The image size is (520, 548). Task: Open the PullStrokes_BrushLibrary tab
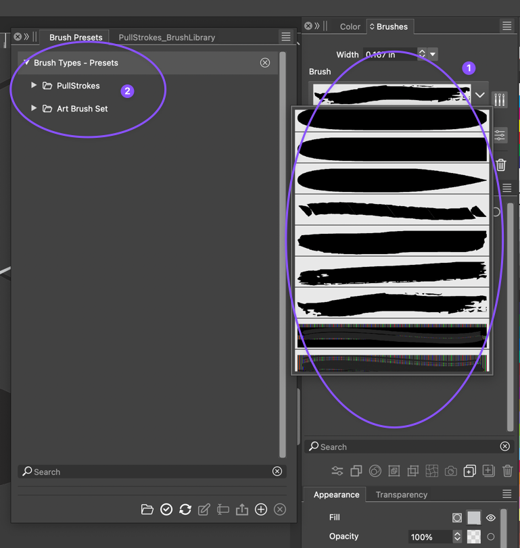166,38
